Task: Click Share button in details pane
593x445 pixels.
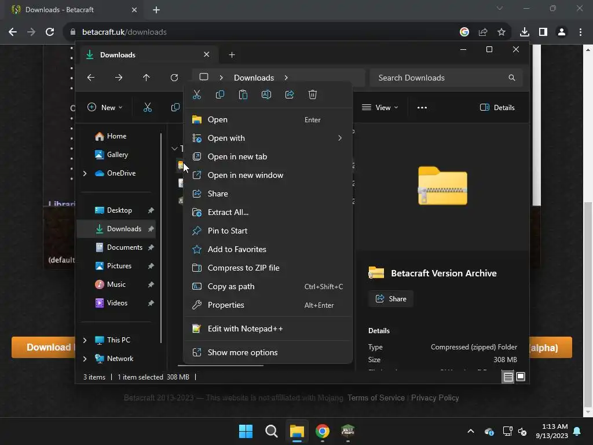Action: pos(391,299)
